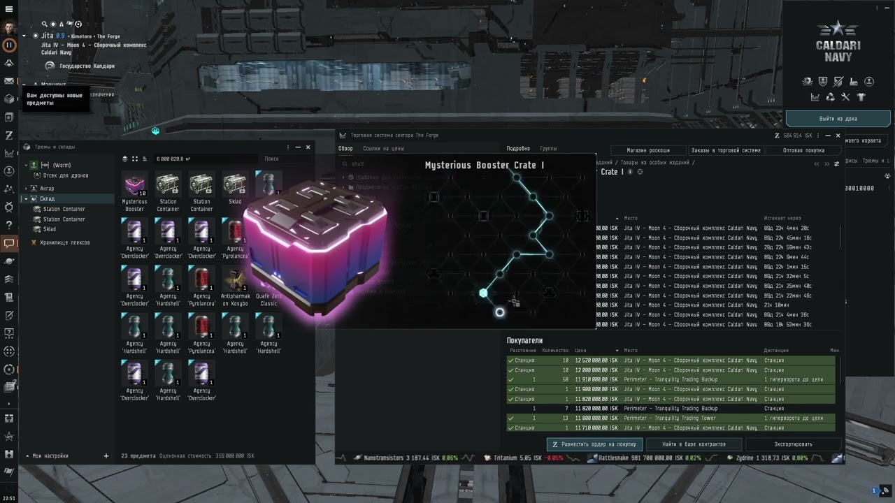Select the Mysterious Booster crate stack
Screen dimensions: 895x503
(x=134, y=191)
